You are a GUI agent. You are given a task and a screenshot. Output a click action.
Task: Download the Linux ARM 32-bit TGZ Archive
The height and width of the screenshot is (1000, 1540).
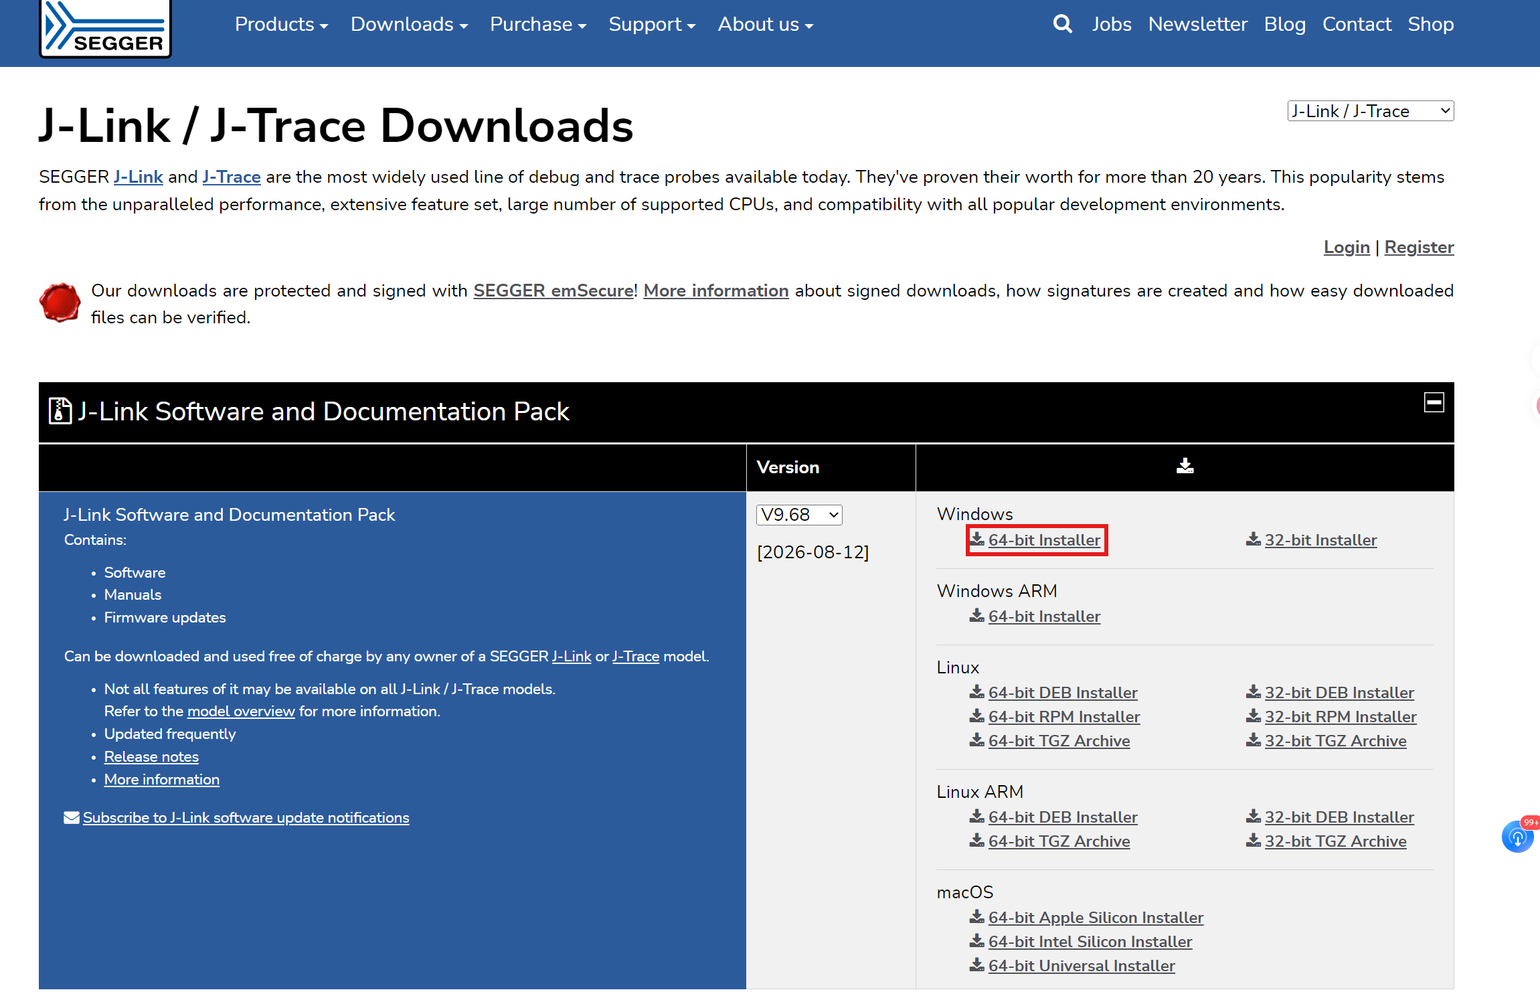[1327, 841]
